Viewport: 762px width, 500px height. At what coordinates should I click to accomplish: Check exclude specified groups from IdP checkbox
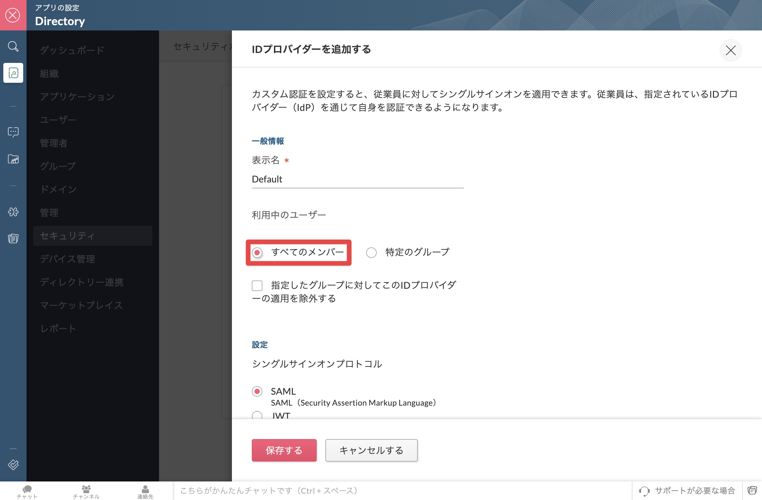coord(257,285)
